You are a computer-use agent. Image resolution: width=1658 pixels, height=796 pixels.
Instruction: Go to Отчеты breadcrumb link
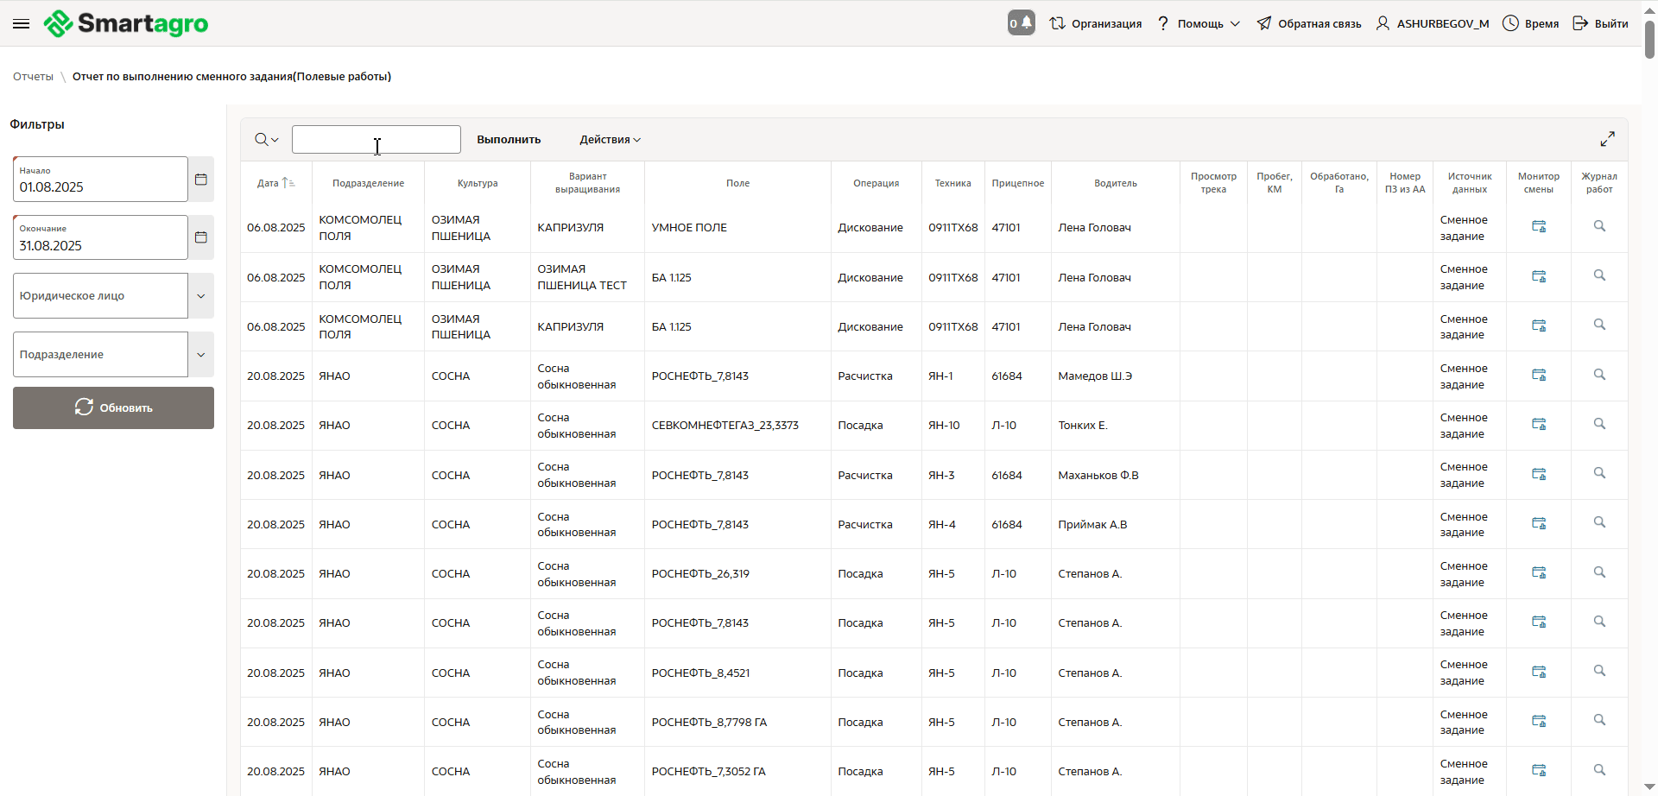click(x=33, y=77)
